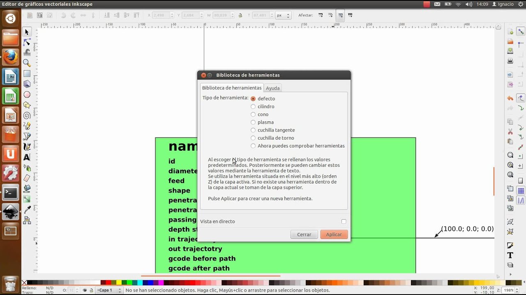Open Terminal from the launcher

[x=10, y=192]
